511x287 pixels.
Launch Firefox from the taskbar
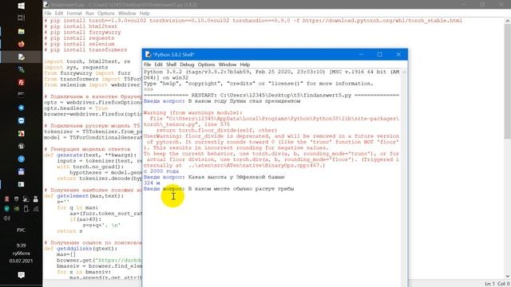point(22,44)
